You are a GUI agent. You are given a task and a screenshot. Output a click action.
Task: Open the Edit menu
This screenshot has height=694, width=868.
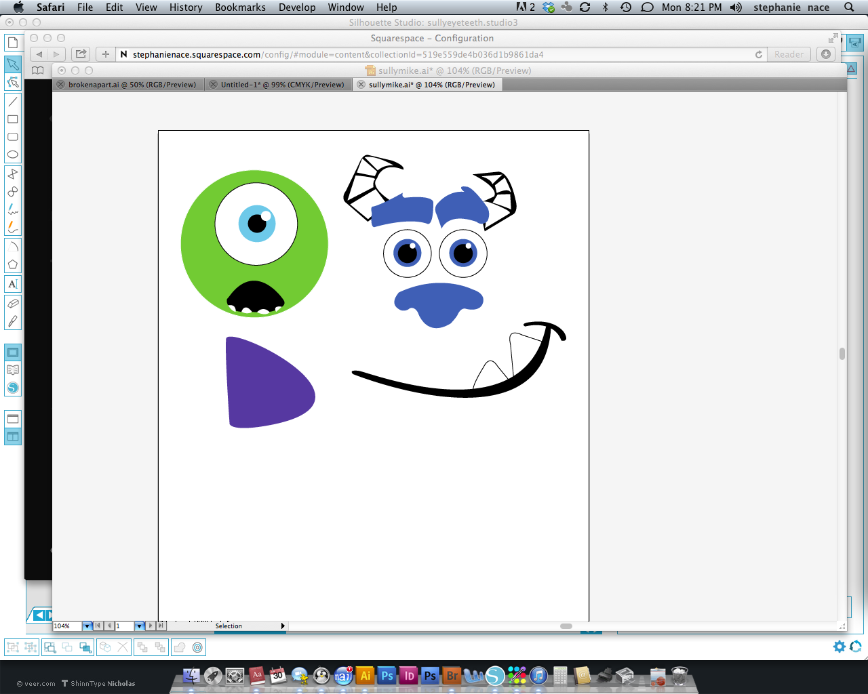[x=115, y=7]
